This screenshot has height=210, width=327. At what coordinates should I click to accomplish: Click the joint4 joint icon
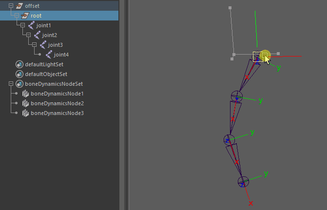point(49,55)
